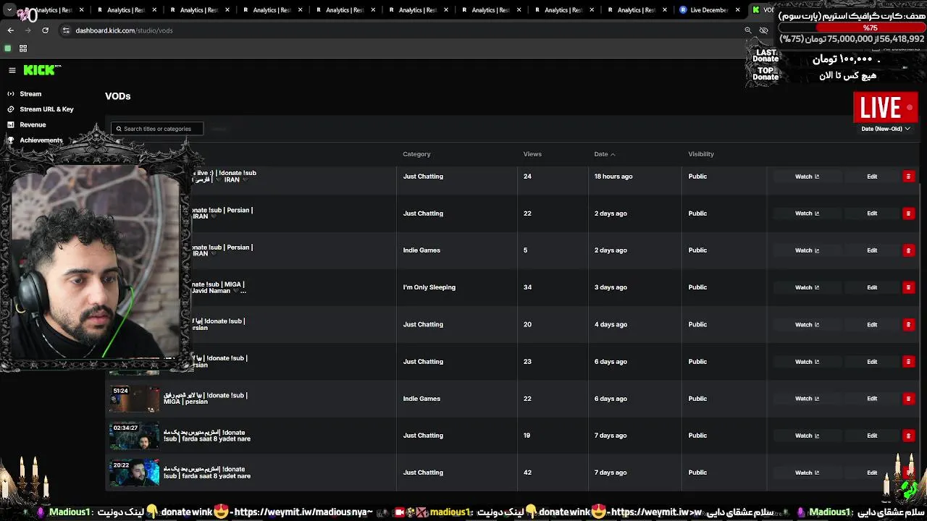Open the hamburger menu beside the Kick logo
The image size is (927, 521).
12,70
